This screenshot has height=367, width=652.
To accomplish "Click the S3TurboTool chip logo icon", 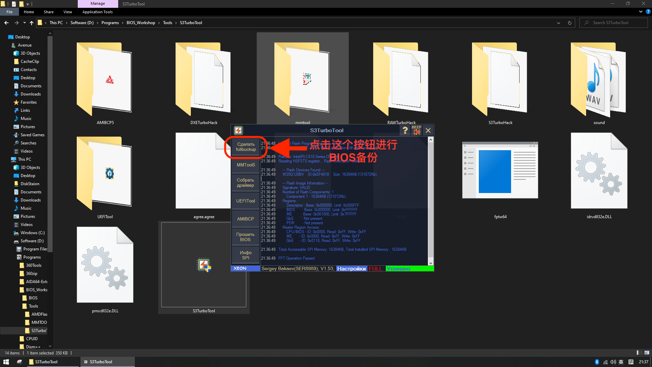I will 238,130.
